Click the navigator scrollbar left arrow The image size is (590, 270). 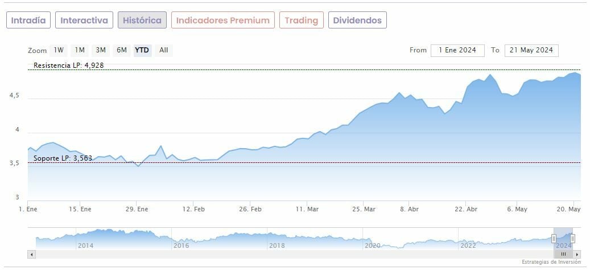click(x=31, y=254)
